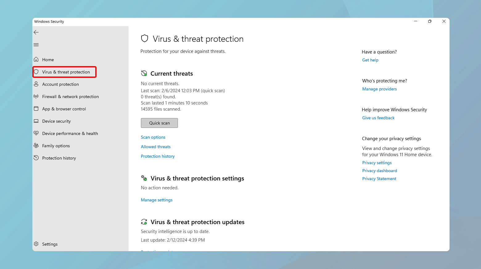Click the Device performance heart icon
The width and height of the screenshot is (481, 269).
[36, 133]
